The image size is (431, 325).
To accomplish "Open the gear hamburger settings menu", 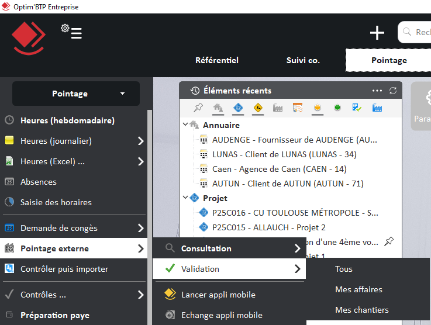I will point(71,32).
